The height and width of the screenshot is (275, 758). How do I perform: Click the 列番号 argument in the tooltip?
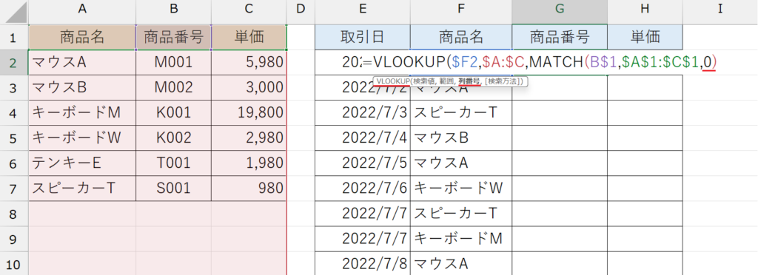tap(469, 81)
